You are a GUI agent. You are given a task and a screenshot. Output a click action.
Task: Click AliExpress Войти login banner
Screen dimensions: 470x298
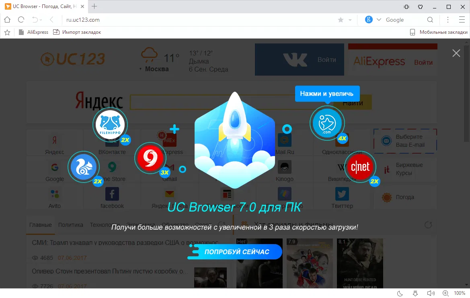(x=393, y=60)
